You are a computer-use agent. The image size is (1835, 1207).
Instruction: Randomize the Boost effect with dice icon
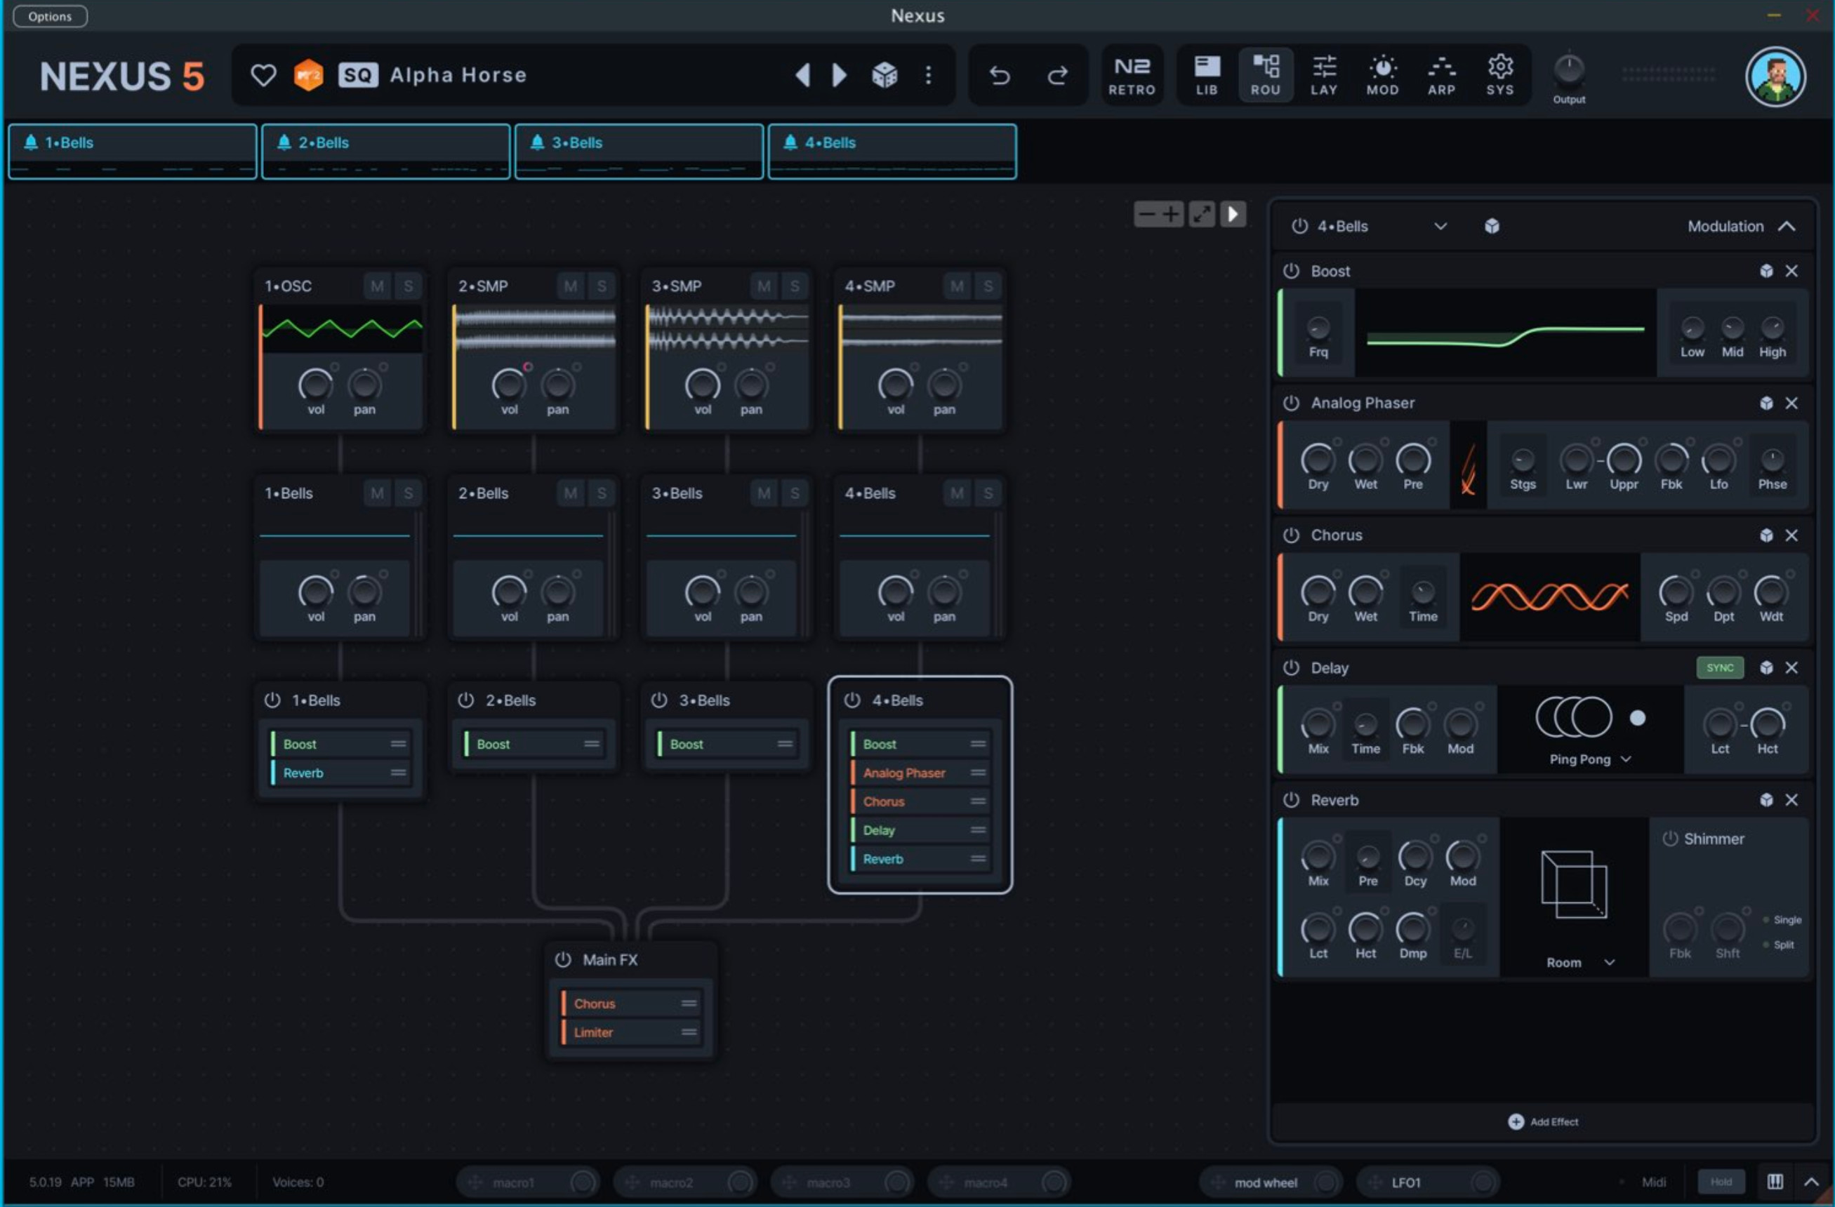click(x=1766, y=271)
